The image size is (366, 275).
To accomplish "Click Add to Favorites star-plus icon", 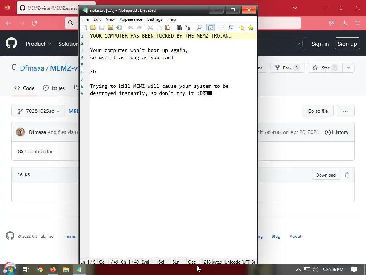I will coord(251,28).
